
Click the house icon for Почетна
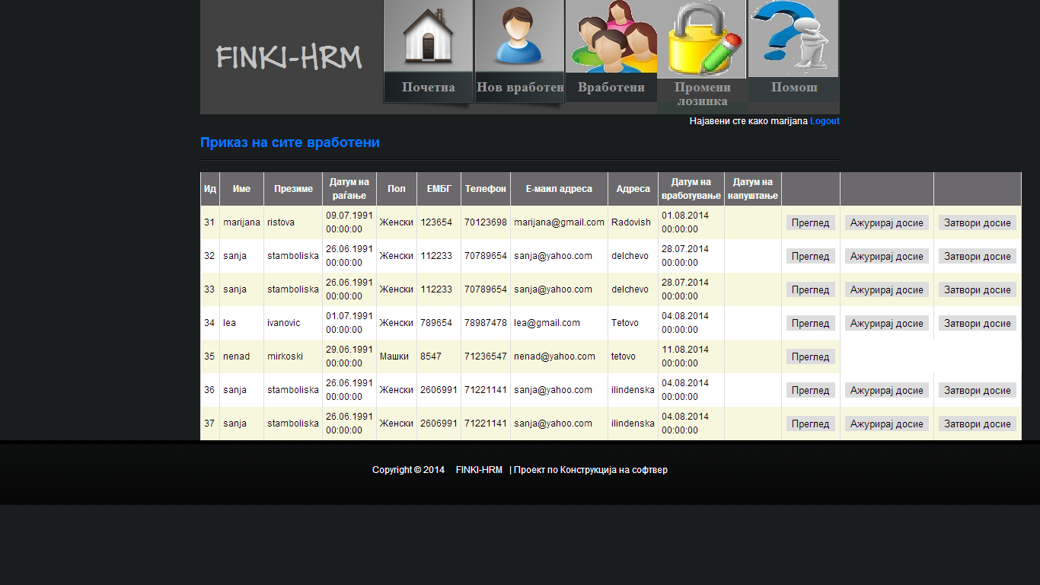coord(428,36)
